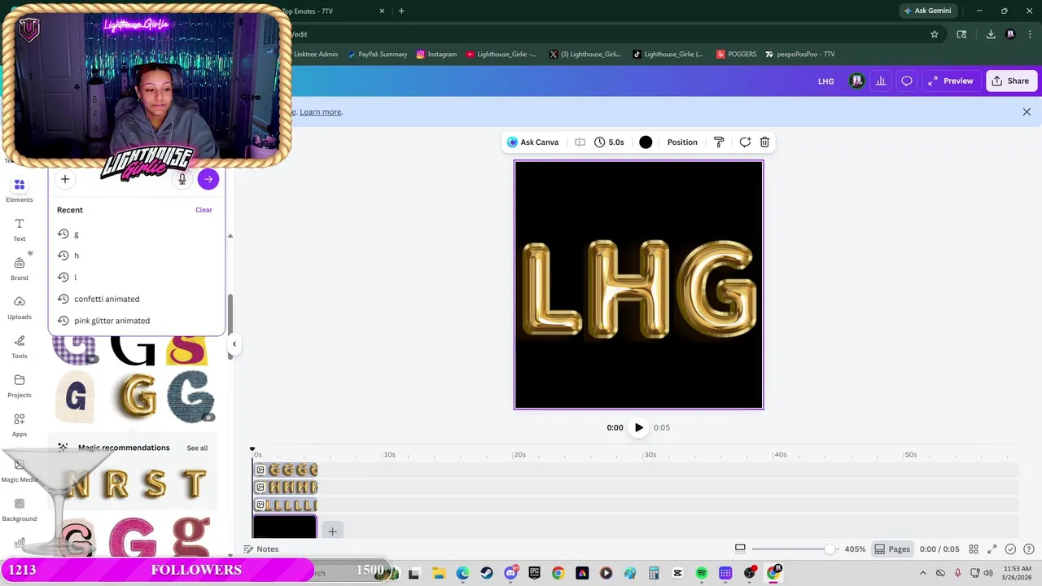Click the Share button
Viewport: 1042px width, 586px height.
(x=1009, y=81)
